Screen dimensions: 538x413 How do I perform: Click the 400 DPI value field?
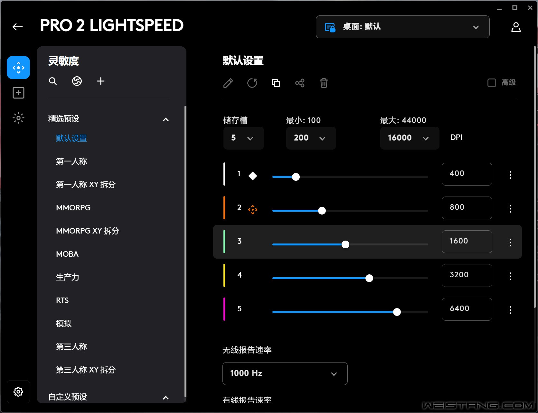[x=467, y=174]
